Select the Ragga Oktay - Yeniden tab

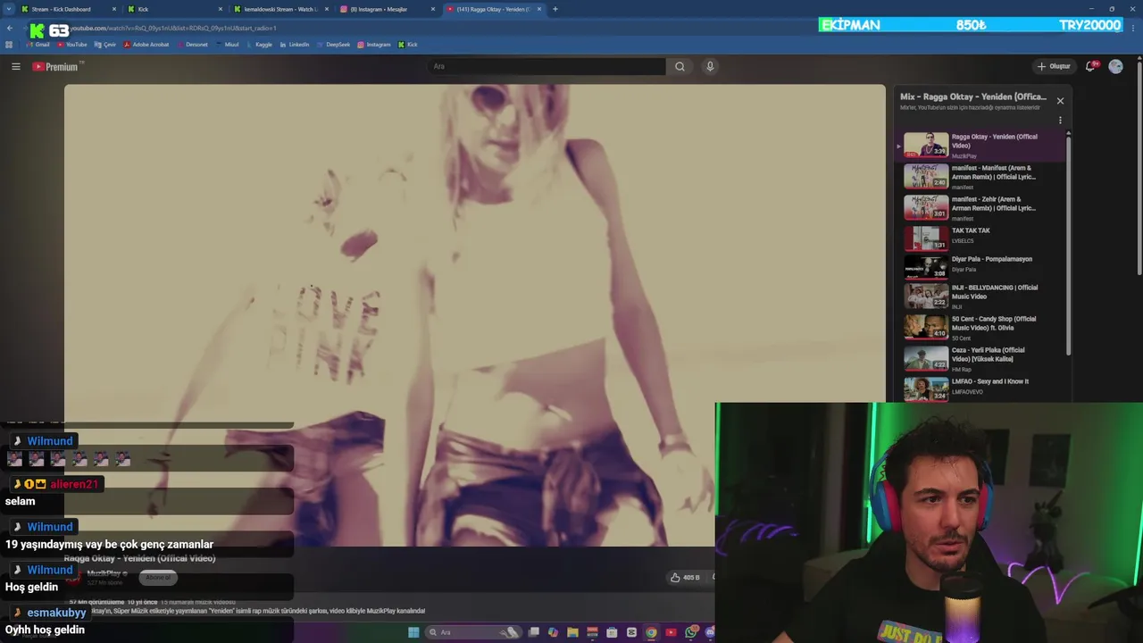click(493, 9)
